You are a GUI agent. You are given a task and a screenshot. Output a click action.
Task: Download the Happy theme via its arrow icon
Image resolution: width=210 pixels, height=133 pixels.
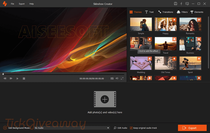click(174, 20)
